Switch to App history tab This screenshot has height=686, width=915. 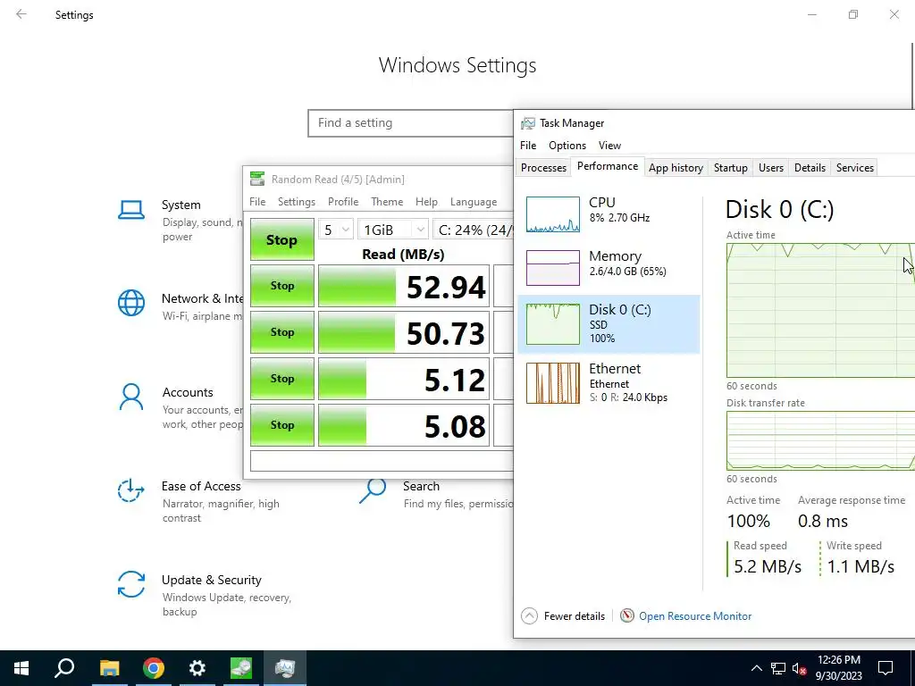point(676,167)
